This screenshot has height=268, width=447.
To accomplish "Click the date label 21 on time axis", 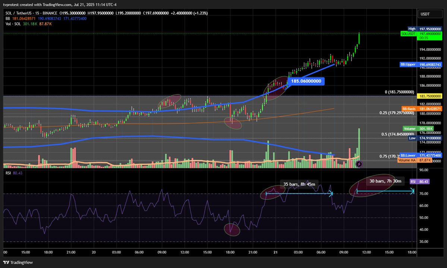I will [x=276, y=252].
